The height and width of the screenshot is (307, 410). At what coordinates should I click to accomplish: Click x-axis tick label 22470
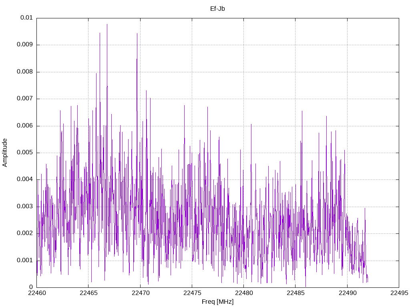(140, 293)
